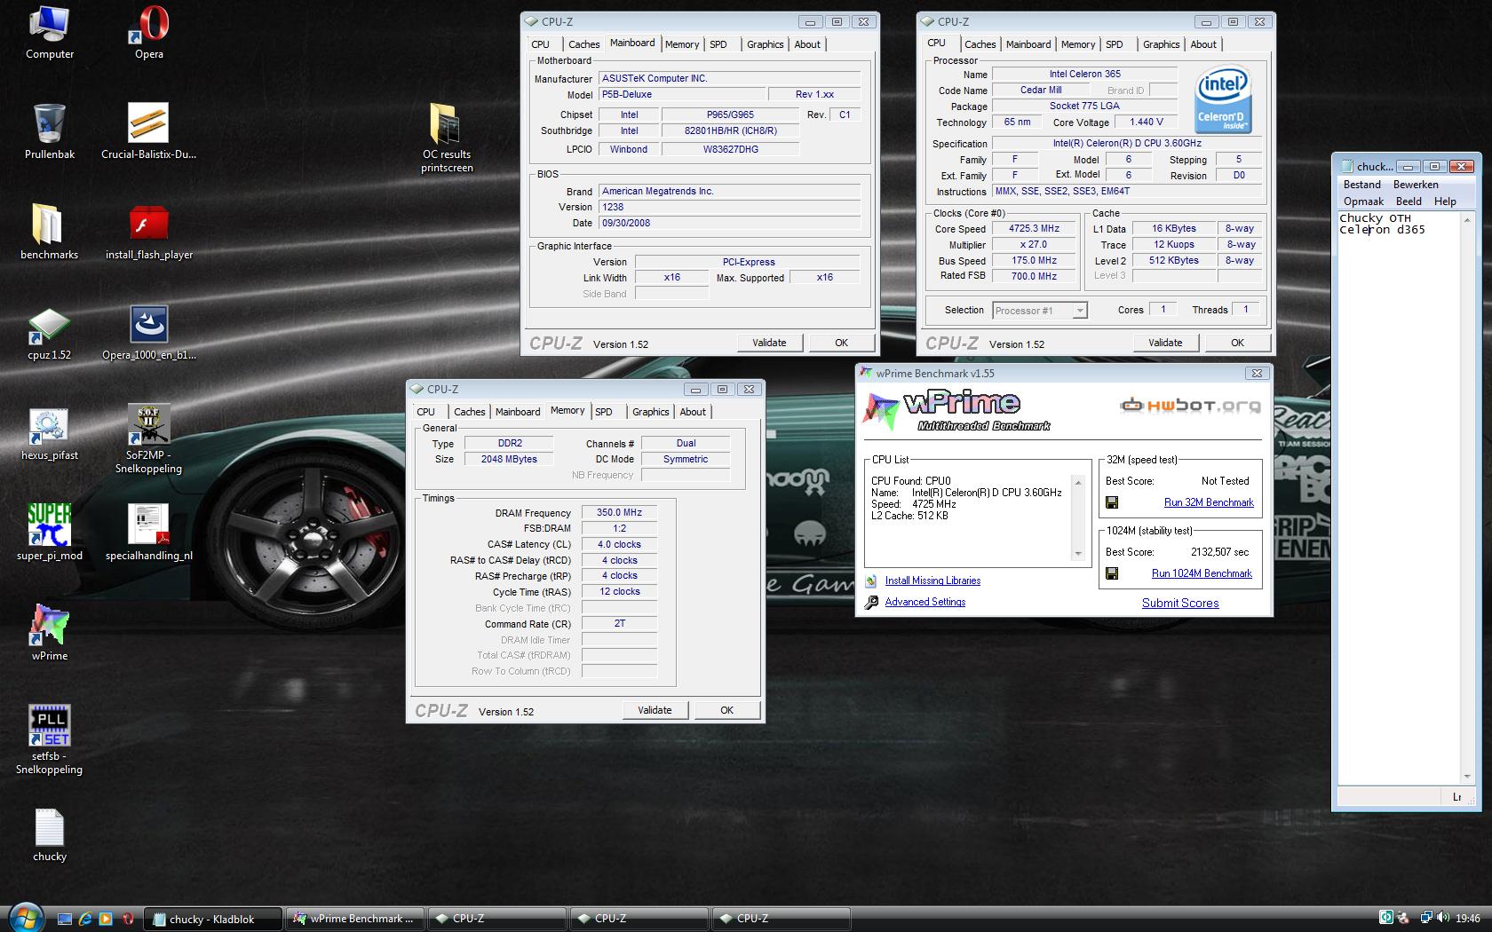Open the Help menu in Notepad
This screenshot has width=1492, height=932.
click(x=1445, y=201)
